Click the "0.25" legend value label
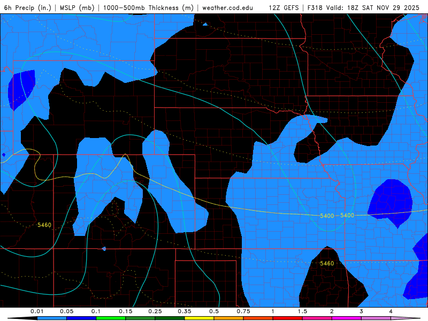 (x=155, y=311)
